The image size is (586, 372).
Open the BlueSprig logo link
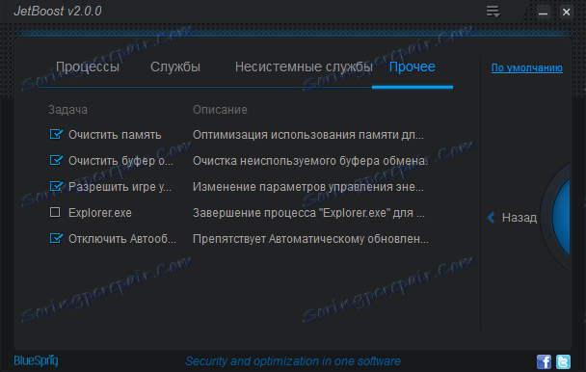click(36, 360)
